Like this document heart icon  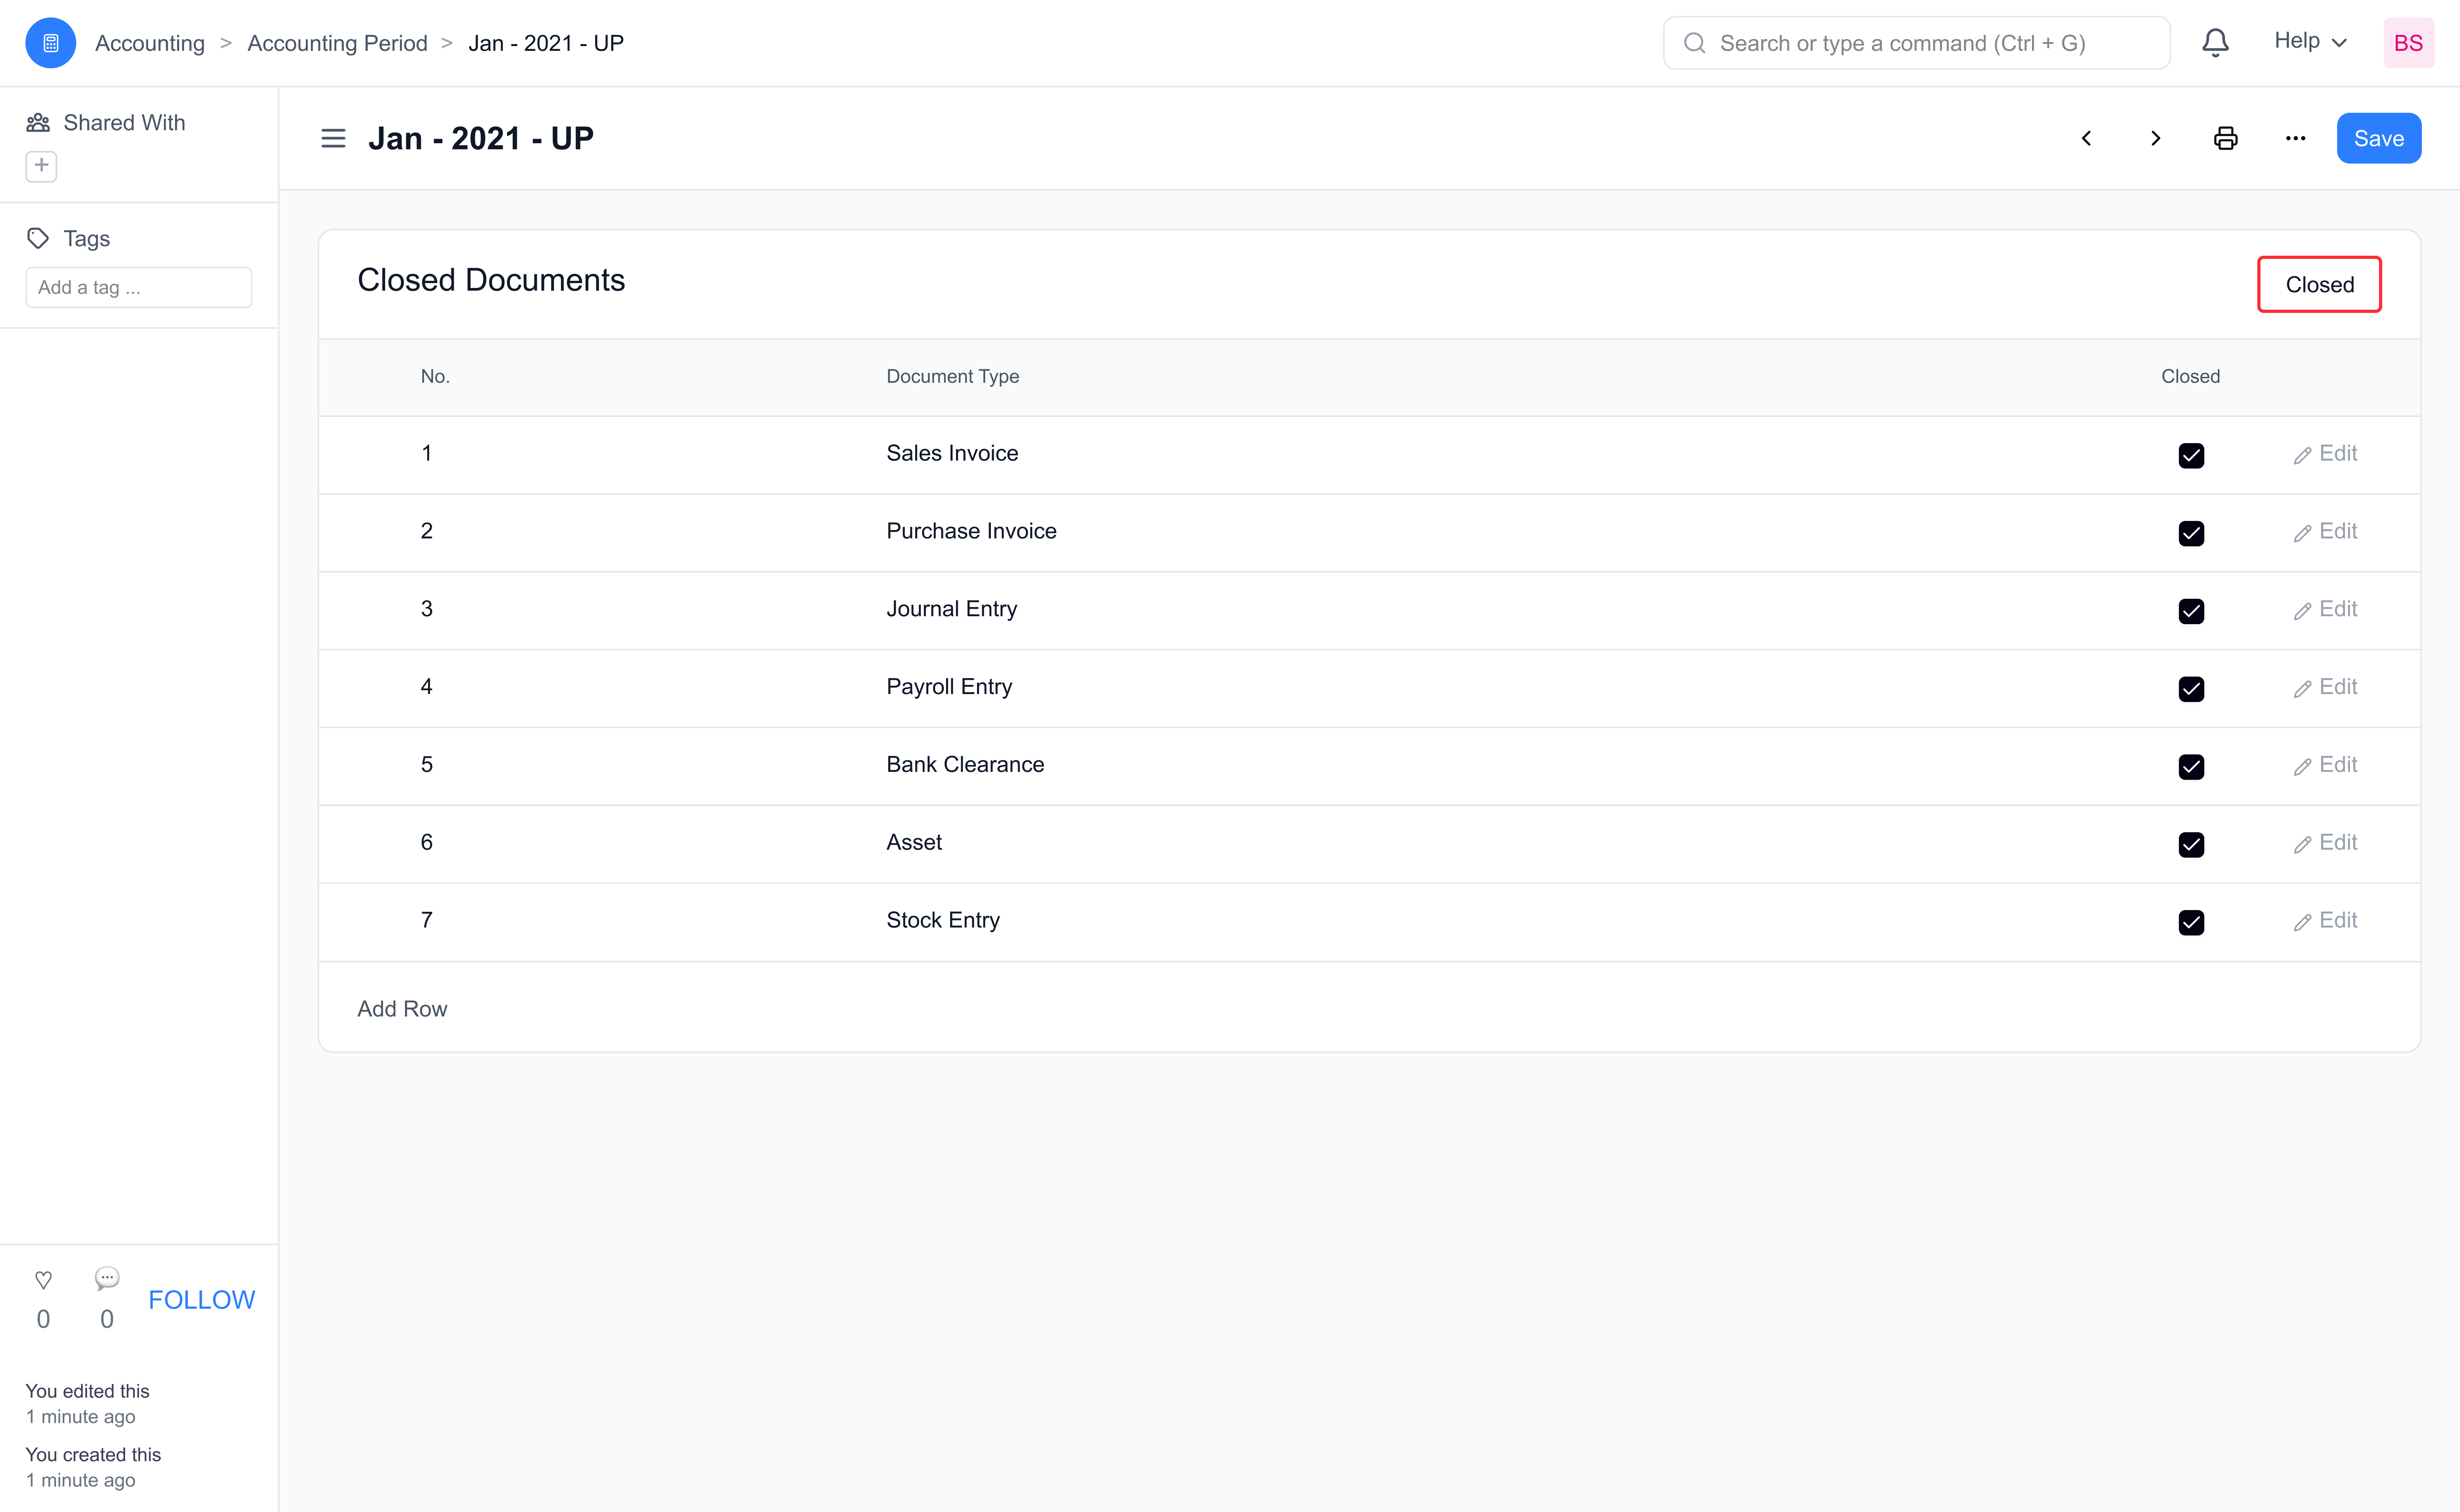tap(43, 1279)
